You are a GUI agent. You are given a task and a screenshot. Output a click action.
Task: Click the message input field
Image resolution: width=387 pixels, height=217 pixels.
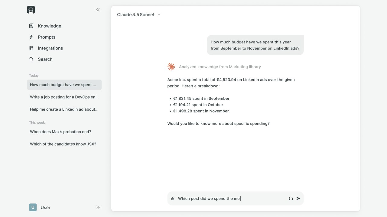click(231, 199)
